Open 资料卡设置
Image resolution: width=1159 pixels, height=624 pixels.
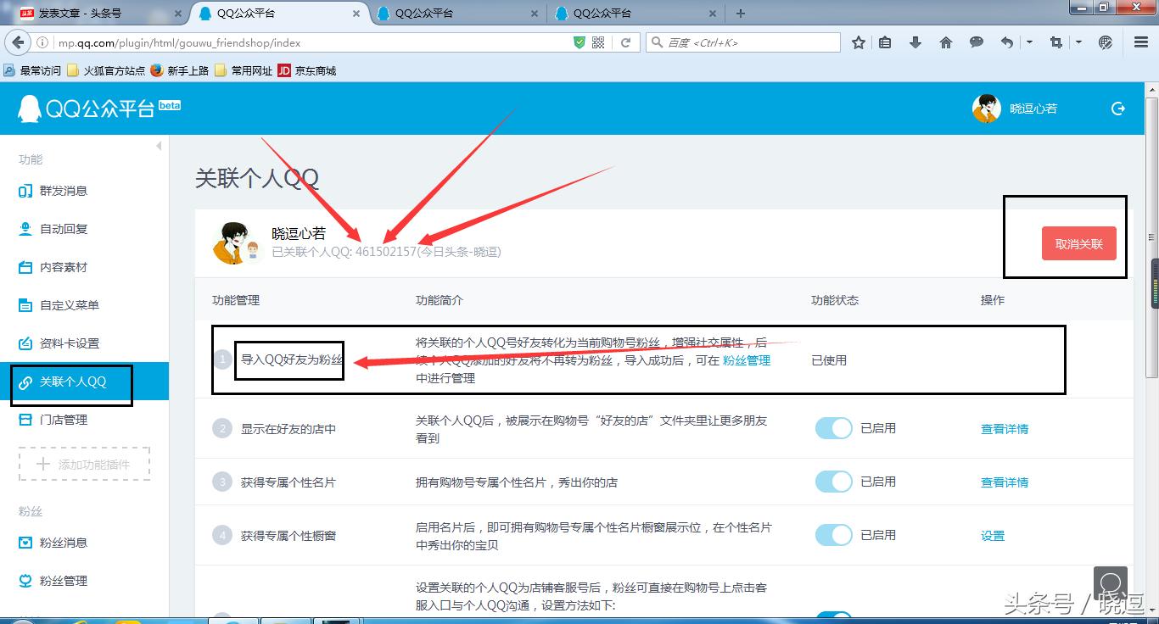point(66,343)
